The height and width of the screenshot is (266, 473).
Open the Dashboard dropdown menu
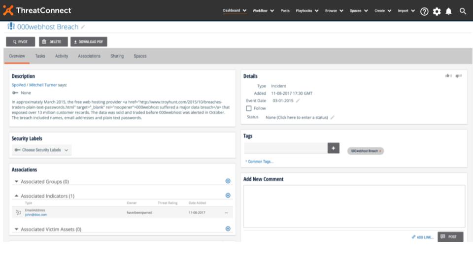(235, 10)
